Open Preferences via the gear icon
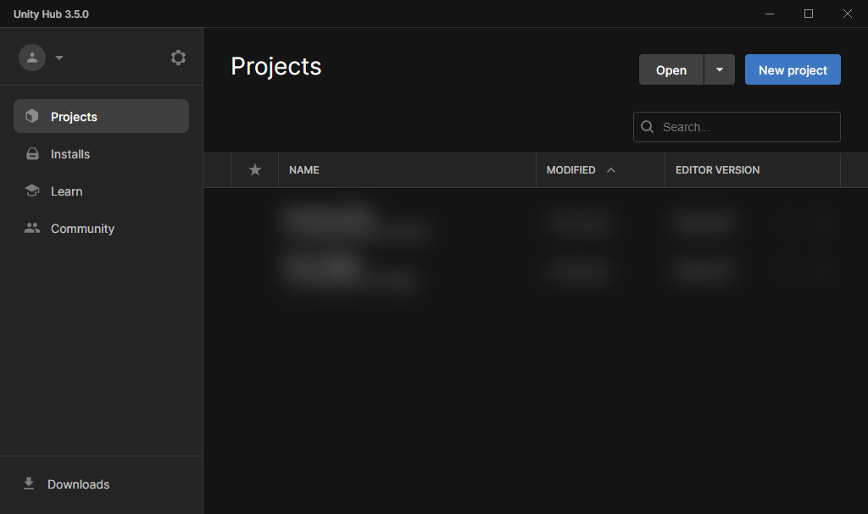 178,58
